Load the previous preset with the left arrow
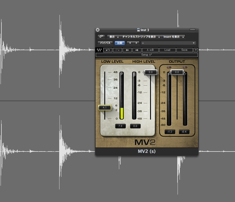This screenshot has height=202, width=235. tap(127, 50)
